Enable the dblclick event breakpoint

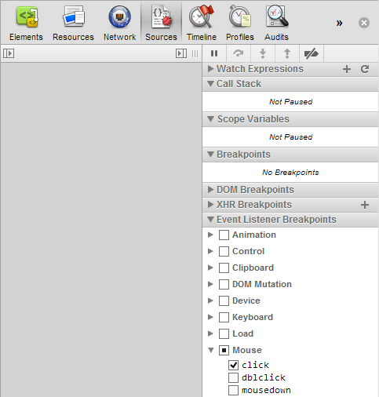click(233, 377)
